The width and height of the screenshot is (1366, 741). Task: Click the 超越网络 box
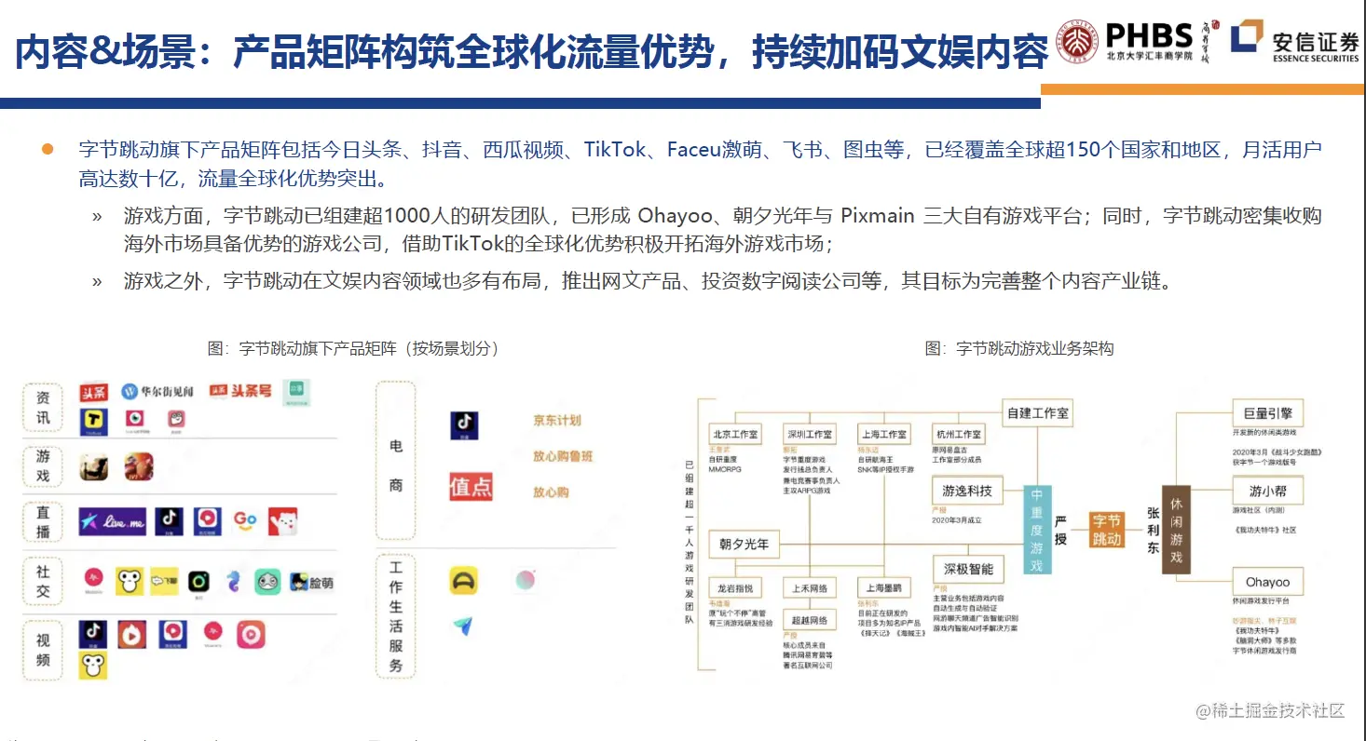[810, 620]
